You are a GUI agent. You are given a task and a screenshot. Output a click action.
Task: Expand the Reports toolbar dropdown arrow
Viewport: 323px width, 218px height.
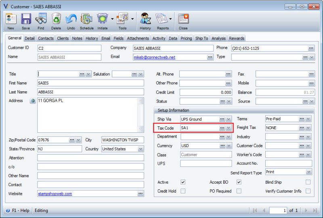click(x=170, y=19)
